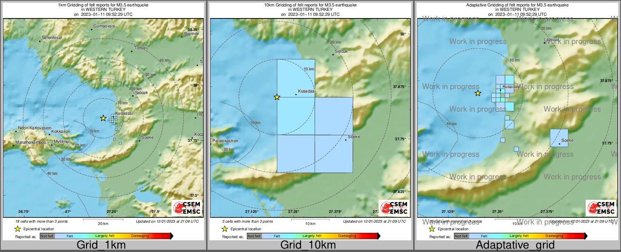Click the Torbali town label on Grid_1km map
This screenshot has height=252, width=621.
[x=141, y=48]
